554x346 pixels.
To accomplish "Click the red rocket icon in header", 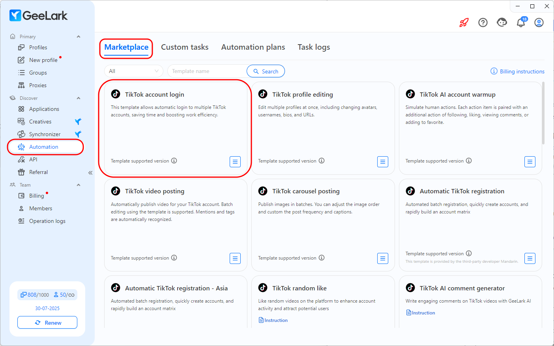I will click(x=464, y=22).
